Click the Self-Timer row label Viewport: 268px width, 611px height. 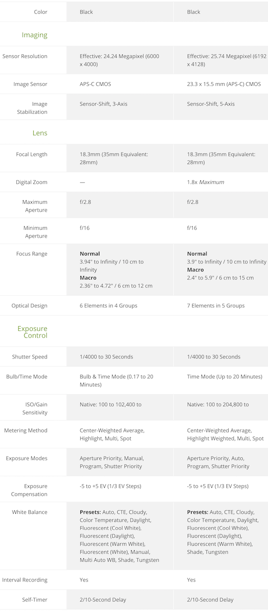tap(35, 600)
